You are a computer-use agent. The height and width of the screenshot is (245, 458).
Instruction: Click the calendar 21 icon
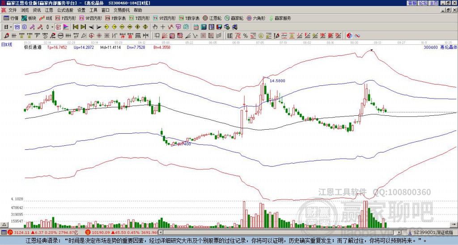pos(196,27)
